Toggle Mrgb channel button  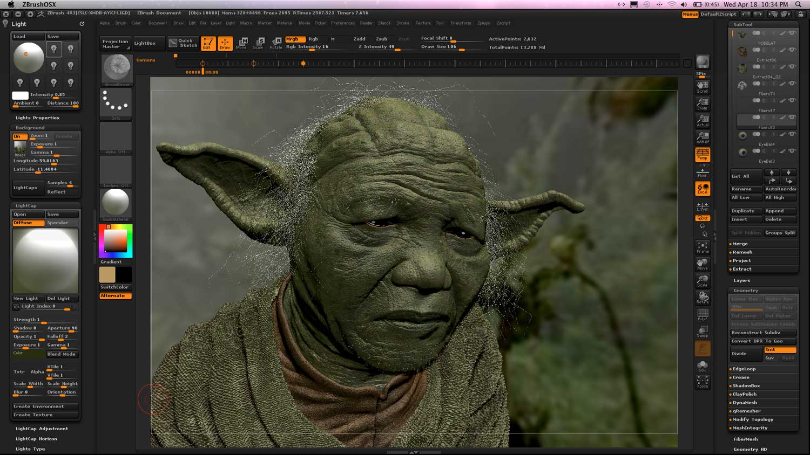(x=295, y=39)
